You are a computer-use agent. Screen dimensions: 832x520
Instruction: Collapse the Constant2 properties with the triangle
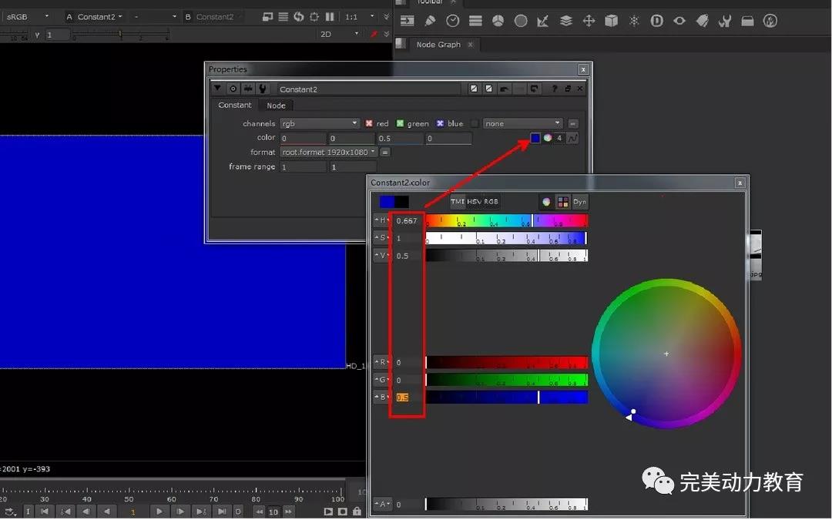click(217, 88)
